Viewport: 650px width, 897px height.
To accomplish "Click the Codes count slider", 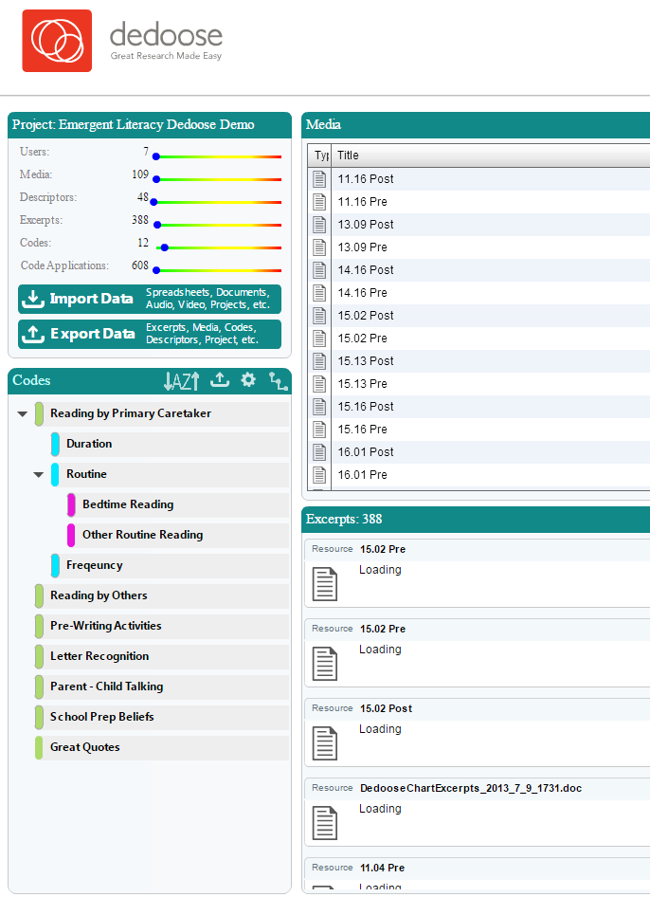I will (218, 247).
